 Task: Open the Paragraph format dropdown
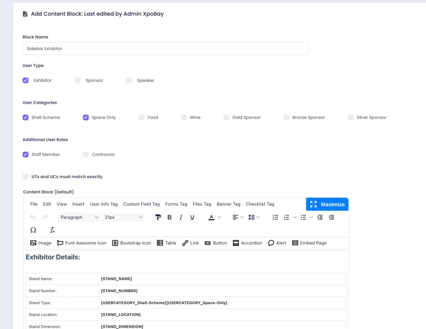coord(79,217)
